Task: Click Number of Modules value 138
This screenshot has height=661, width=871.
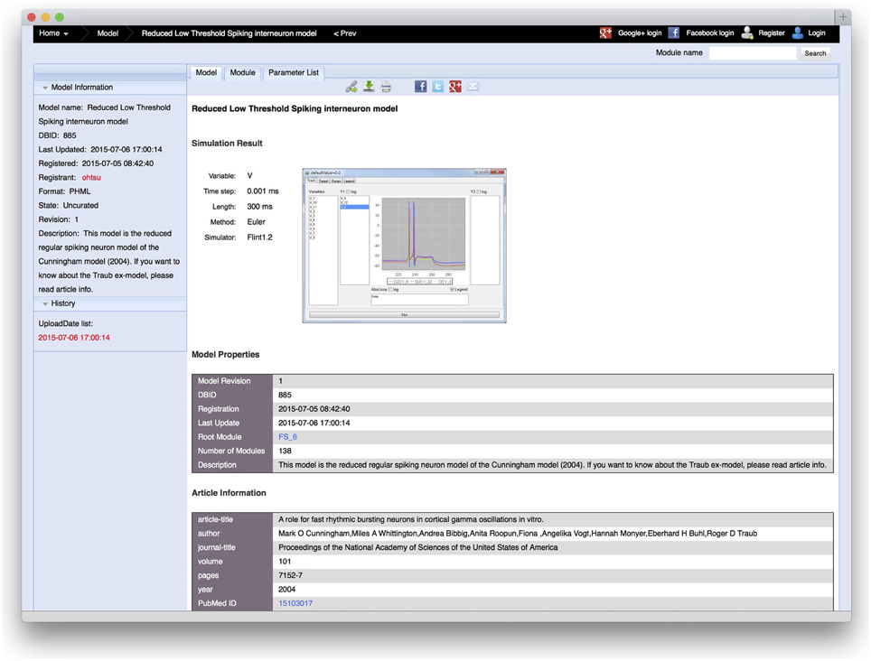Action: click(x=285, y=451)
